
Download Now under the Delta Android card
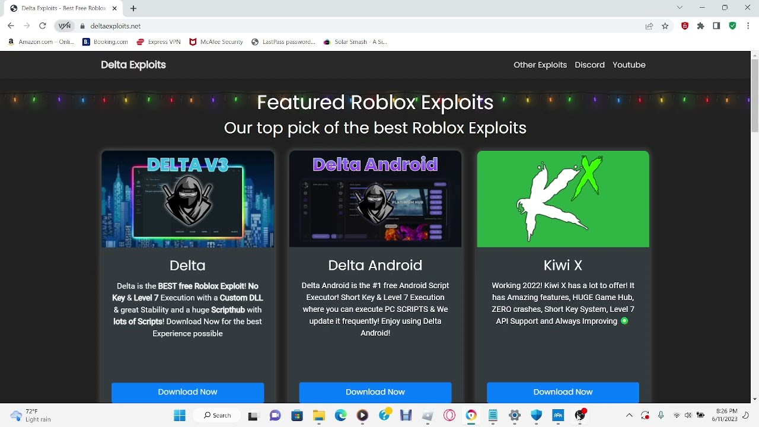point(375,392)
